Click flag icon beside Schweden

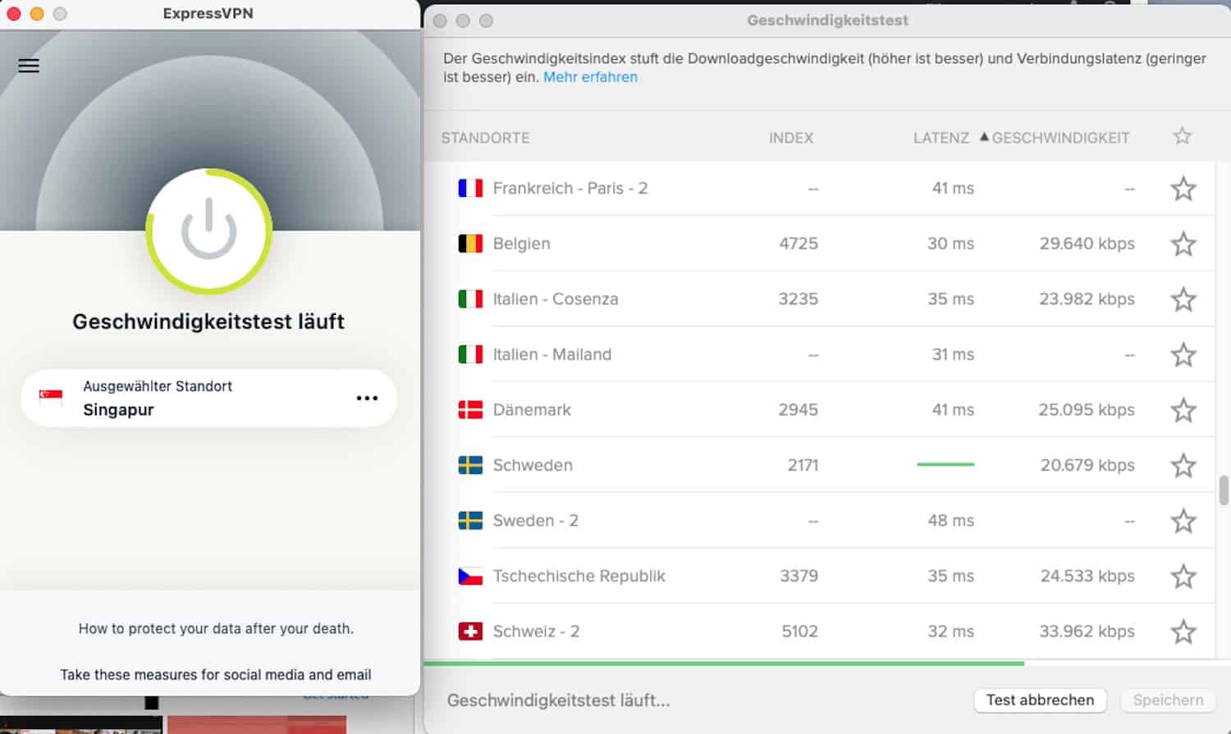pos(470,465)
